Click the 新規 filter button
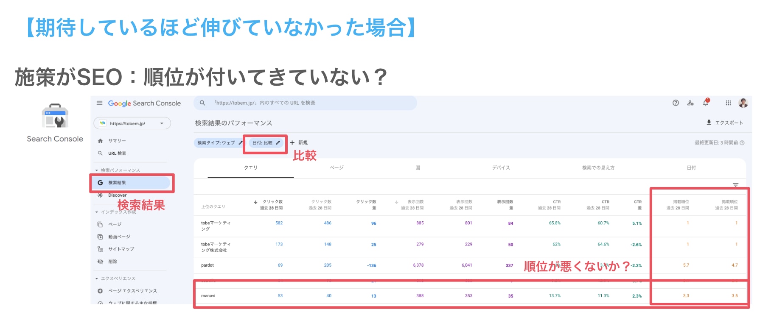 click(x=299, y=143)
